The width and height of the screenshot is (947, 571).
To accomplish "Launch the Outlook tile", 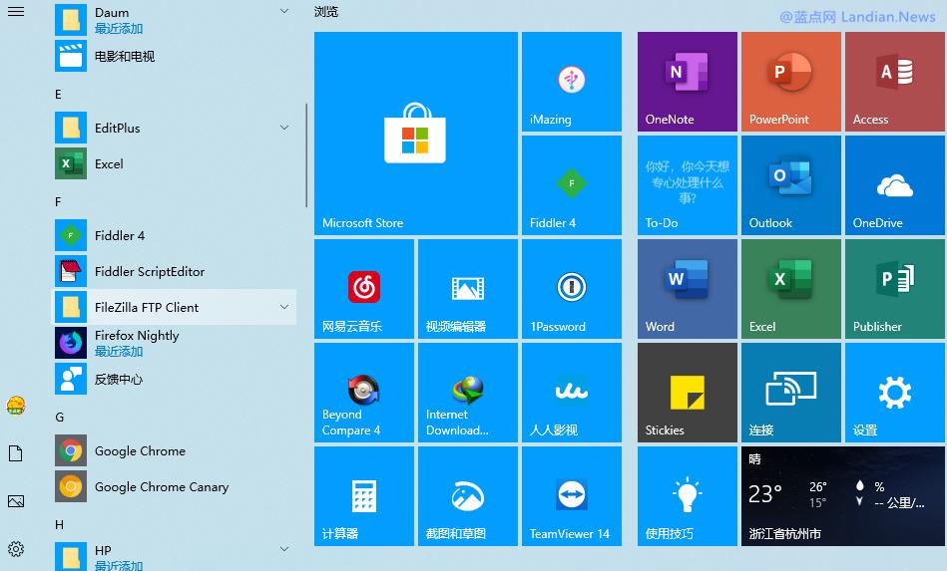I will pyautogui.click(x=791, y=185).
